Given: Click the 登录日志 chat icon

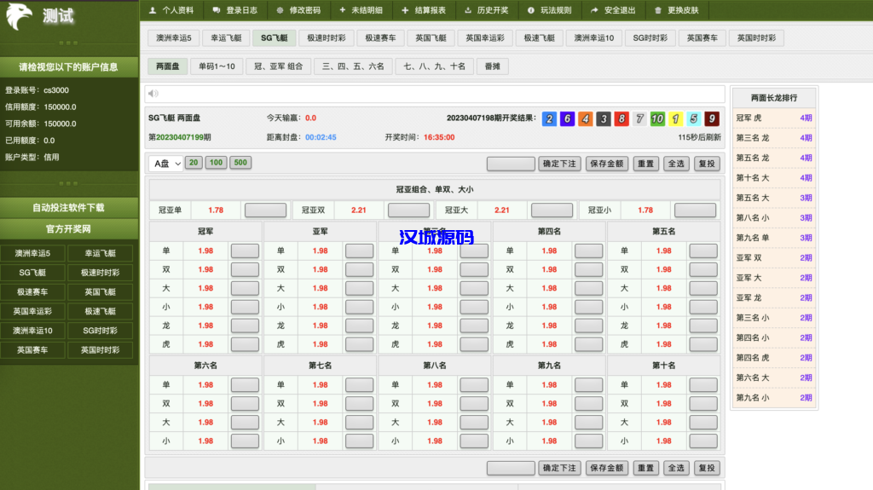Looking at the screenshot, I should [217, 10].
